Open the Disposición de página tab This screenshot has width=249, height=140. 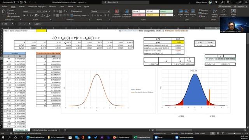37,7
